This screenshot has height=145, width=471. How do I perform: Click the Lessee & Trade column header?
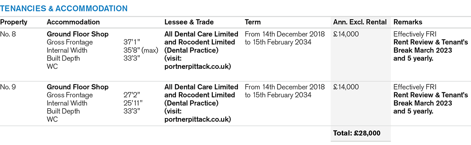point(189,22)
